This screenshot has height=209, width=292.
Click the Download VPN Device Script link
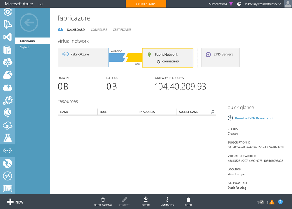pos(254,118)
